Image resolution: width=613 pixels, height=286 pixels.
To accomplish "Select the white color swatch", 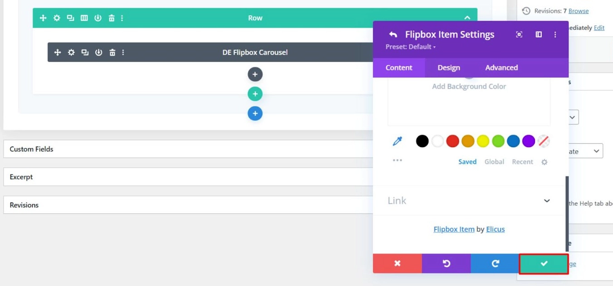I will tap(437, 141).
